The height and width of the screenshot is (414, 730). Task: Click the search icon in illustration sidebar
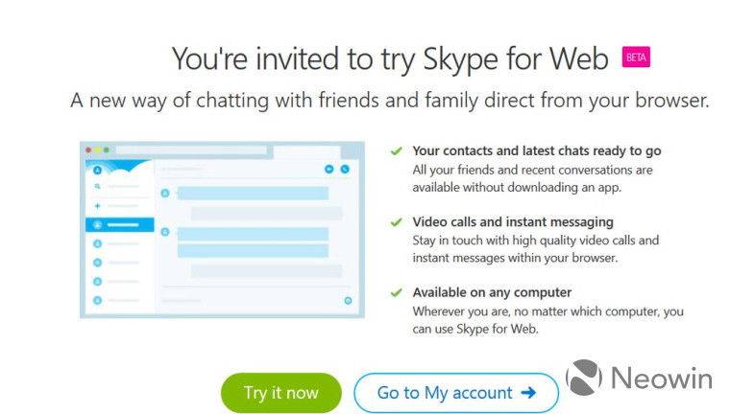(x=97, y=186)
